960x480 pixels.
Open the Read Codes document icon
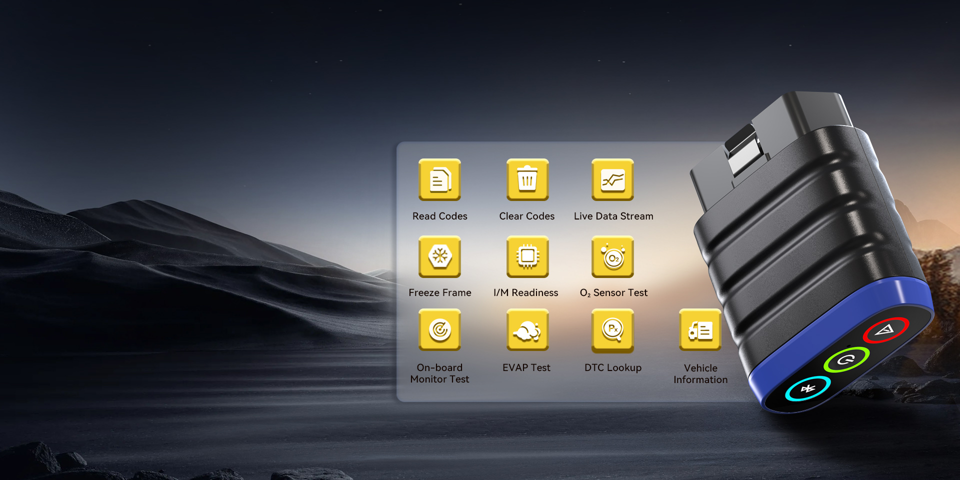pos(439,179)
